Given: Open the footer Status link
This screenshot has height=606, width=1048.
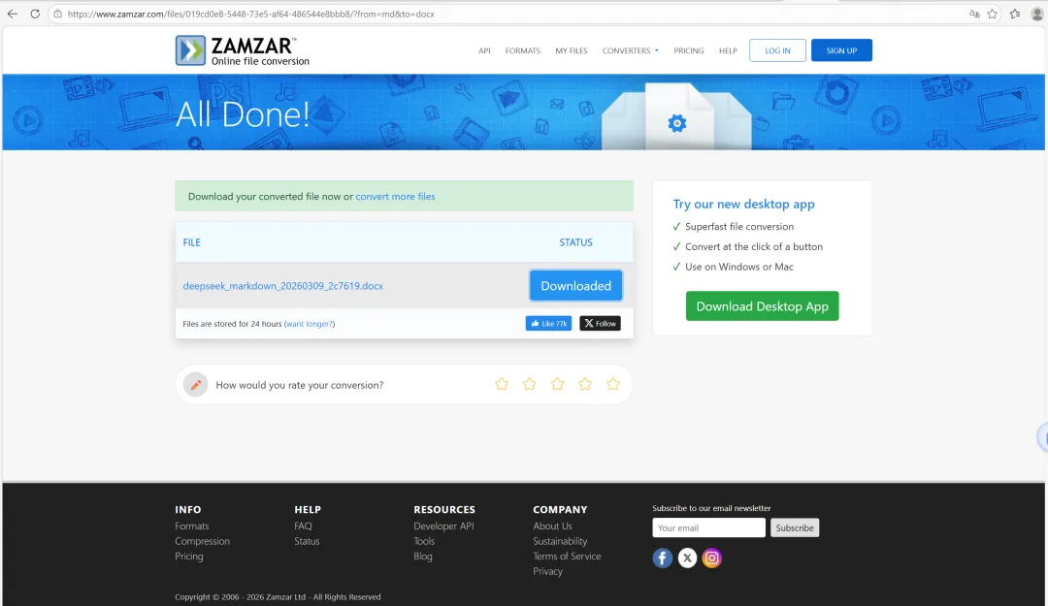Looking at the screenshot, I should [307, 541].
